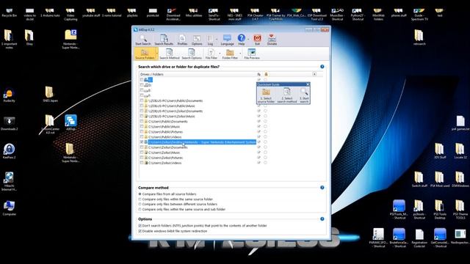Viewport: 470px width, 264px height.
Task: Toggle subfolder checkmark for C:\Users\Zoilus\Videos row
Action: point(259,163)
